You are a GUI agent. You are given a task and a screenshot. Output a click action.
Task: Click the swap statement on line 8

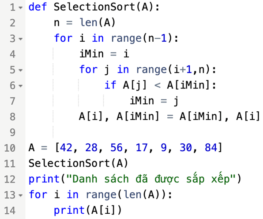169,117
